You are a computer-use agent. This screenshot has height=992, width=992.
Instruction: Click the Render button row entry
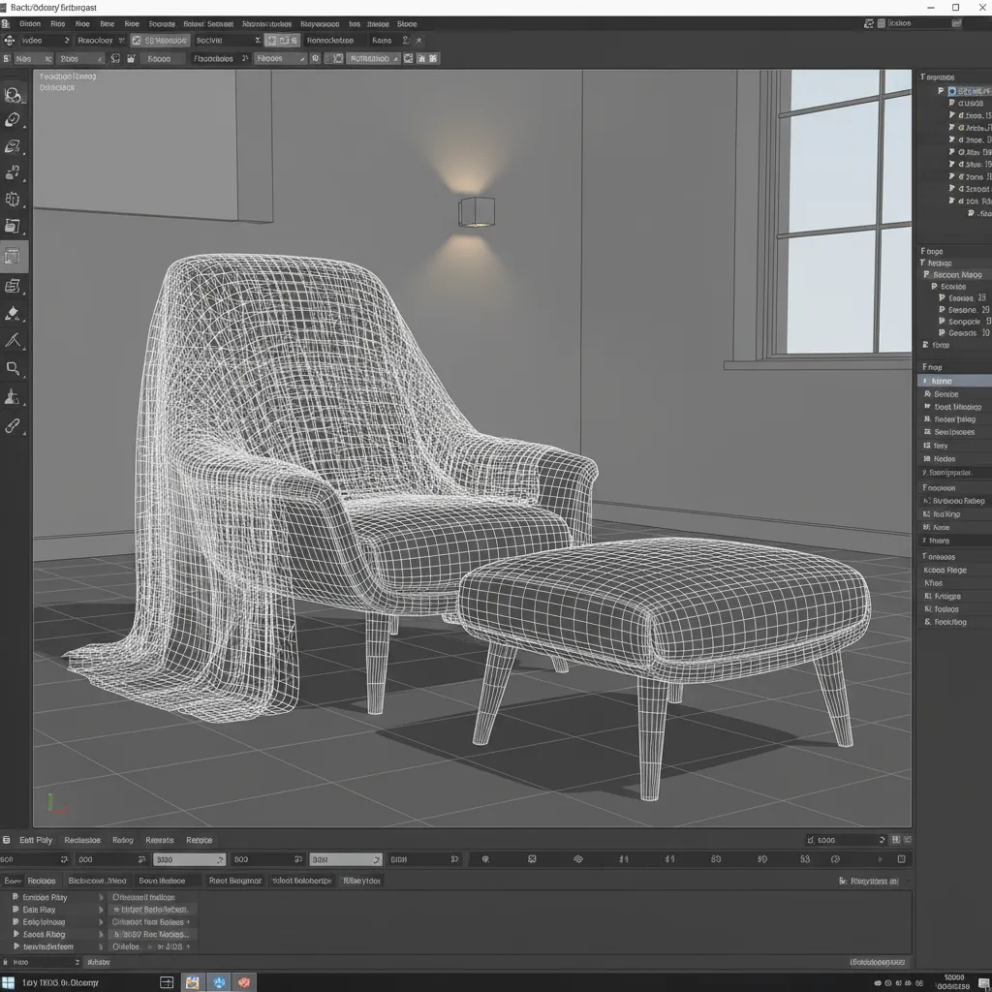pyautogui.click(x=200, y=840)
